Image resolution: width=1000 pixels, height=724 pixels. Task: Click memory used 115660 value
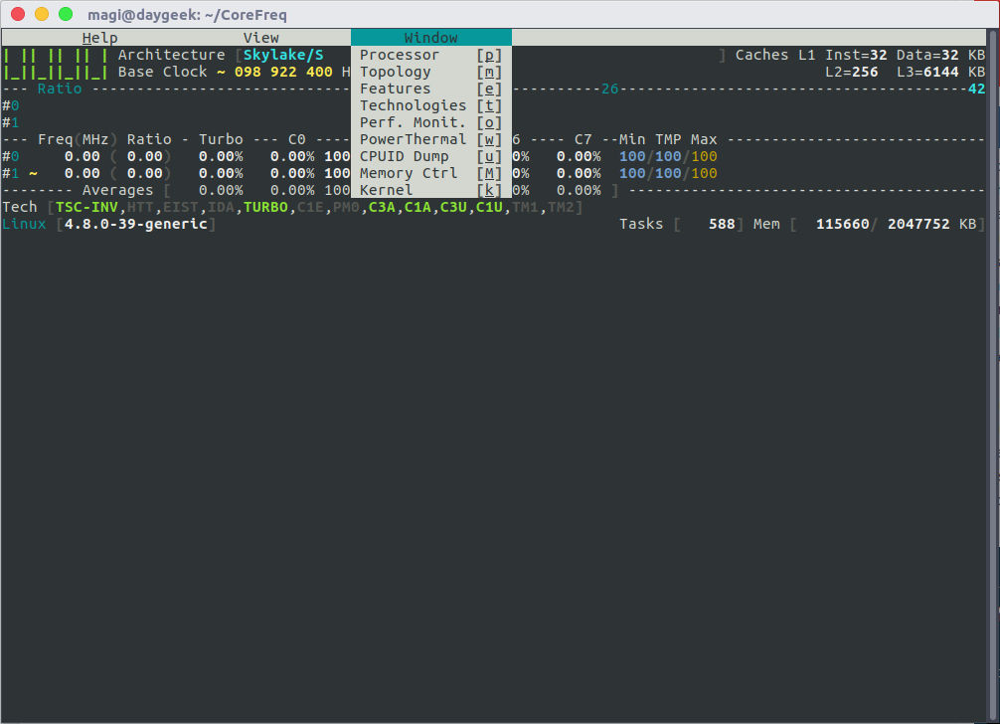pos(843,224)
